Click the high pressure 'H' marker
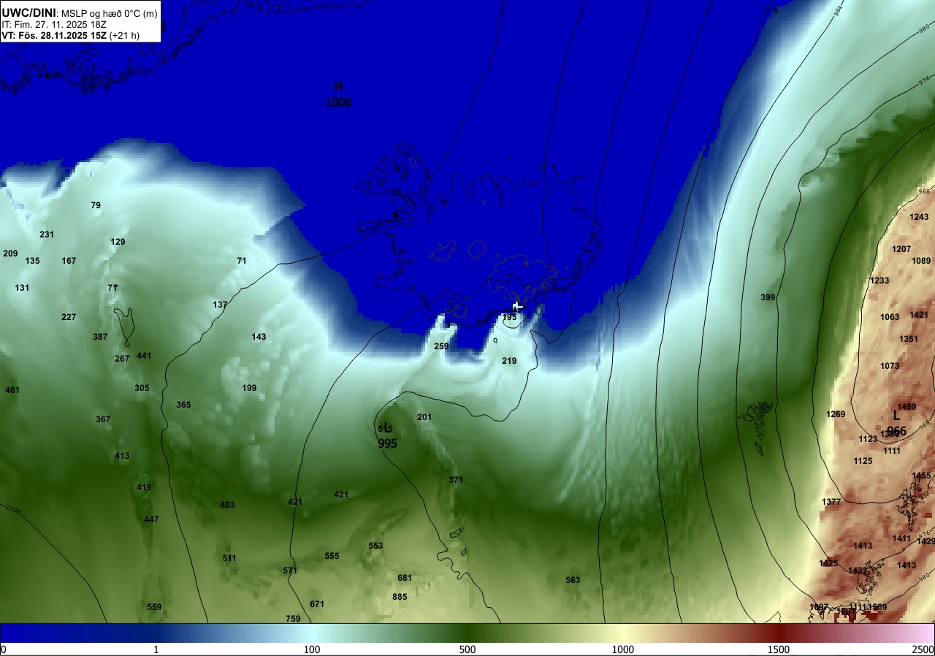 (x=338, y=87)
